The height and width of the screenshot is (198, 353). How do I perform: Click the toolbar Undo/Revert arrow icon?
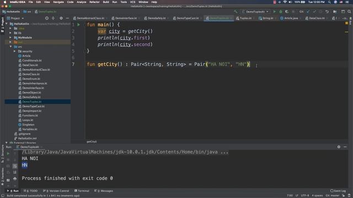327,12
